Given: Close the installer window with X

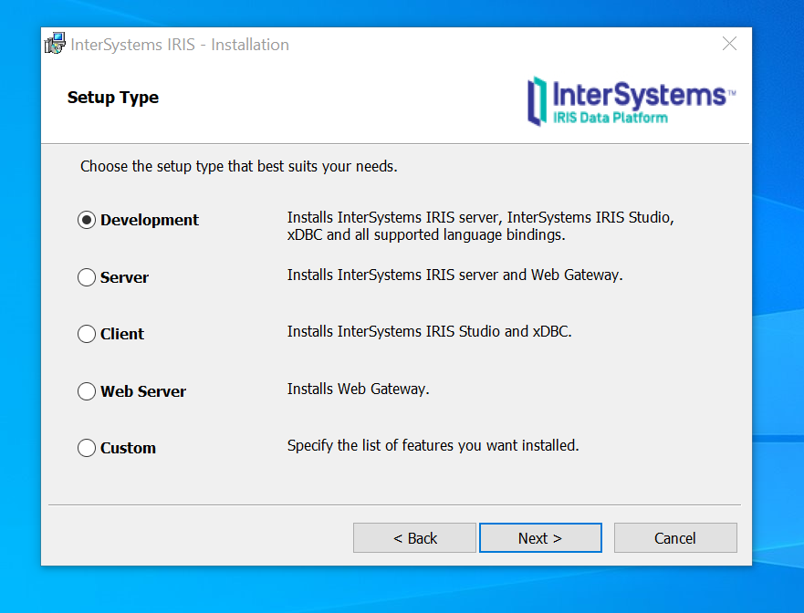Looking at the screenshot, I should tap(729, 44).
